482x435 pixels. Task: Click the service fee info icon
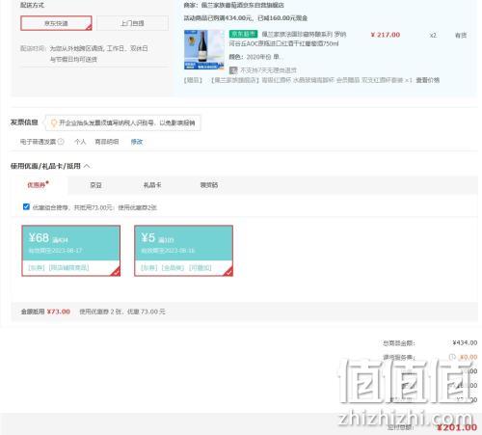coord(452,357)
